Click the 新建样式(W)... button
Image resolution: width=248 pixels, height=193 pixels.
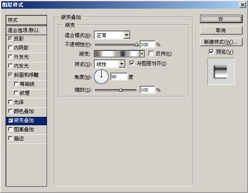[221, 42]
